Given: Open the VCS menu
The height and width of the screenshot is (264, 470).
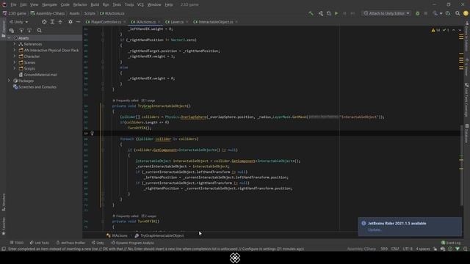Looking at the screenshot, I should click(140, 5).
